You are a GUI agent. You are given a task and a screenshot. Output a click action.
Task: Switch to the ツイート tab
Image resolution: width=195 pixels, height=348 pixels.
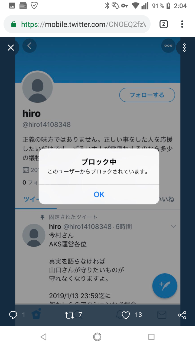point(32,199)
